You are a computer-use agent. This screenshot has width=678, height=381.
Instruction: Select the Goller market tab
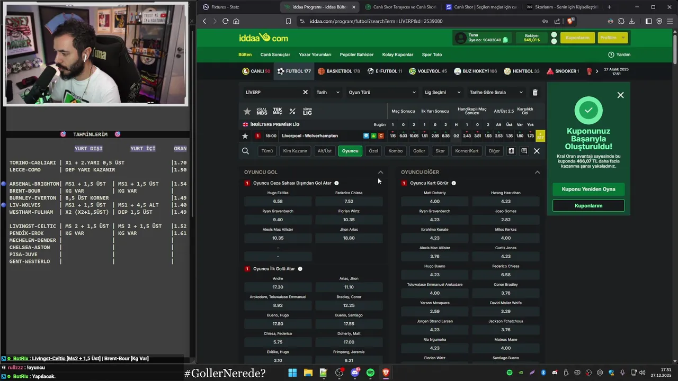click(419, 151)
